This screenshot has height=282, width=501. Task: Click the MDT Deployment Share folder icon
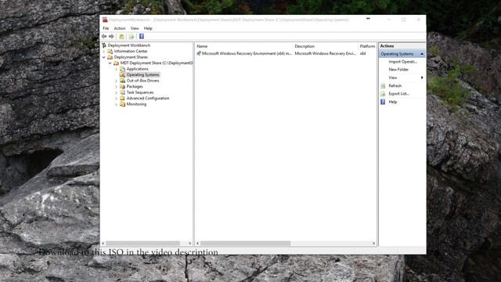click(117, 63)
